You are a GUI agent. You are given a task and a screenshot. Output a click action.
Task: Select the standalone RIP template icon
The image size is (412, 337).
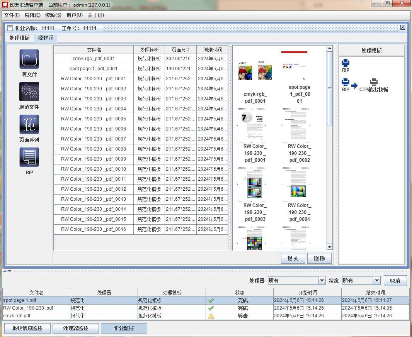(x=346, y=63)
